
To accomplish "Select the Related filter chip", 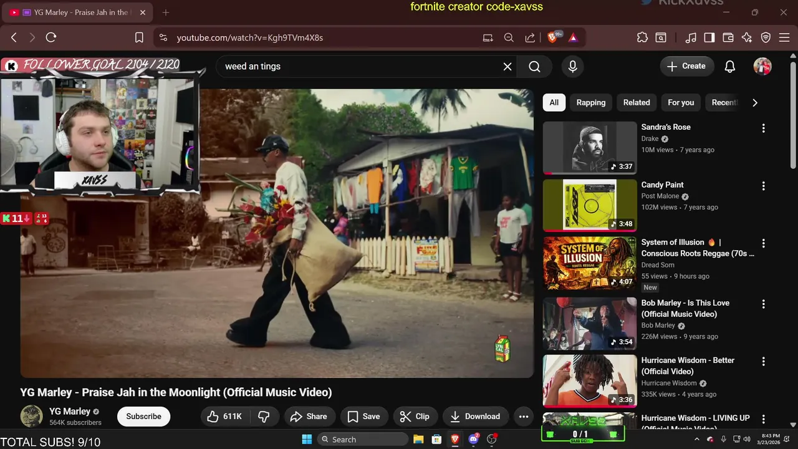I will point(637,102).
